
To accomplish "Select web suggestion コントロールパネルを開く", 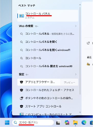I will point(48,42).
